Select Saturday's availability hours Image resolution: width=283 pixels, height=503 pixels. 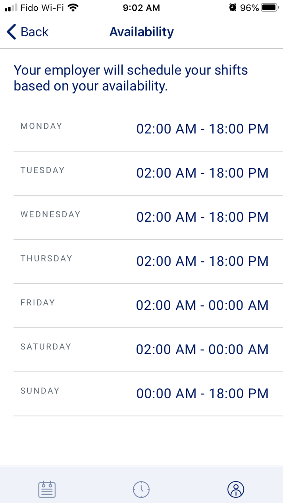[x=202, y=349]
